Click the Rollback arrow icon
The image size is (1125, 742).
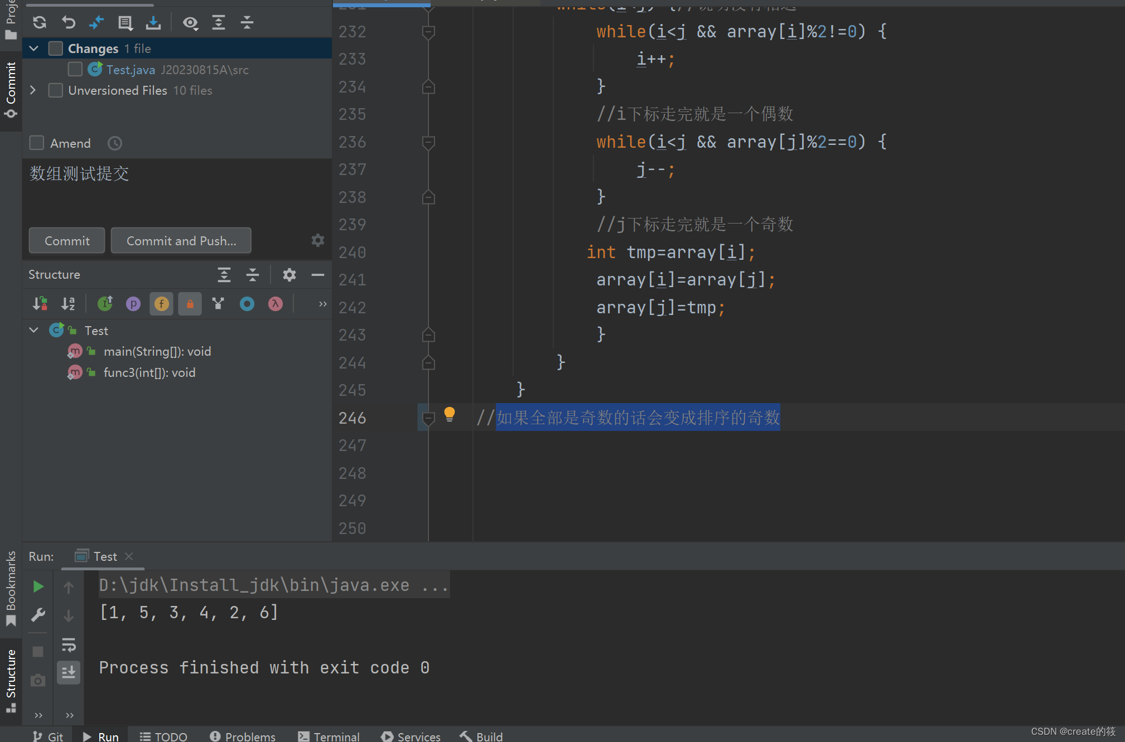[x=69, y=23]
